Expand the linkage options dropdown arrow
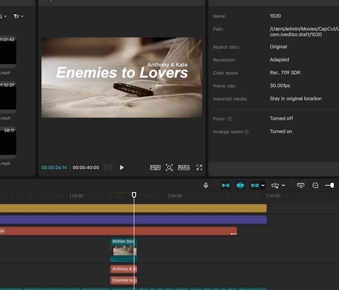The height and width of the screenshot is (290, 339). pos(263,185)
